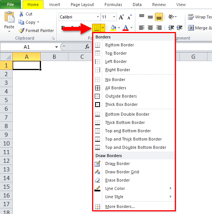
Task: Select row 5 header
Action: (x=6, y=100)
